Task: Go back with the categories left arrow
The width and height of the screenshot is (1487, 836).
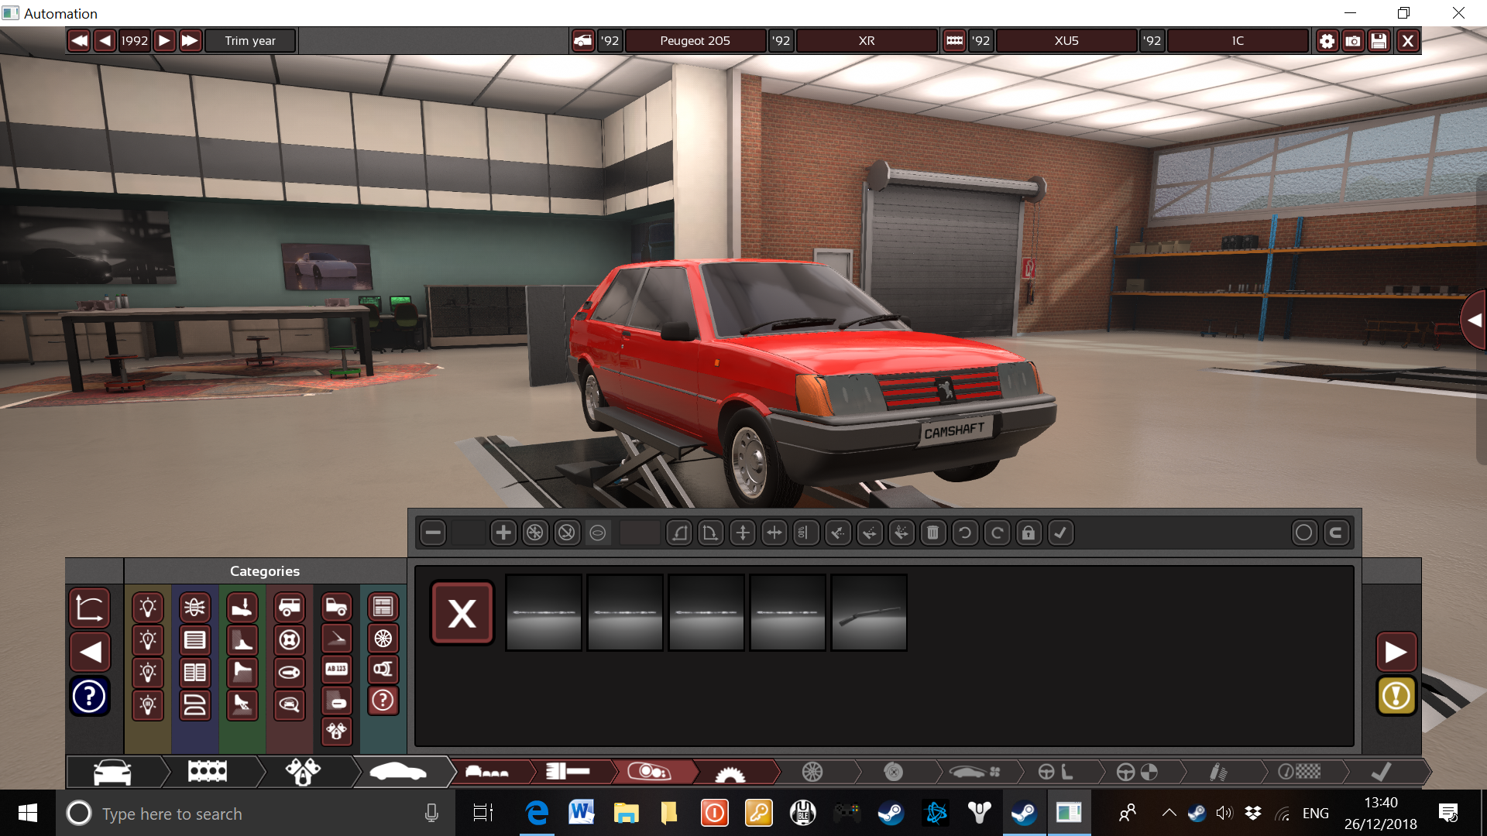Action: coord(89,652)
